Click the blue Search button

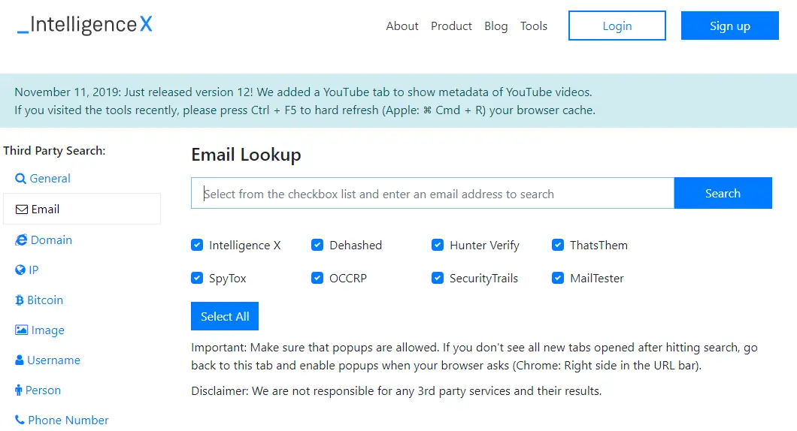[723, 194]
